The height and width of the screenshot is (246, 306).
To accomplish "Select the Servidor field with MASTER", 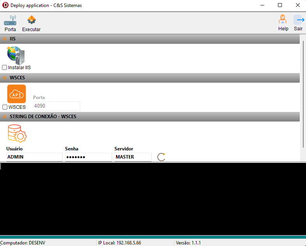I will (x=133, y=157).
